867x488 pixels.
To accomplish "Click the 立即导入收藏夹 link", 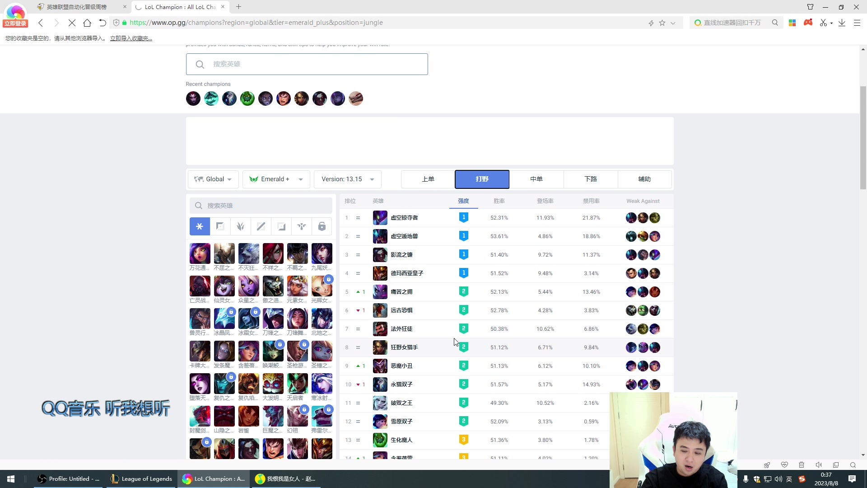I will tap(131, 38).
